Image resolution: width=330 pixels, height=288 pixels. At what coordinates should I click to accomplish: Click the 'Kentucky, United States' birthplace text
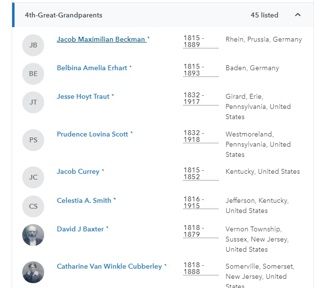click(263, 172)
